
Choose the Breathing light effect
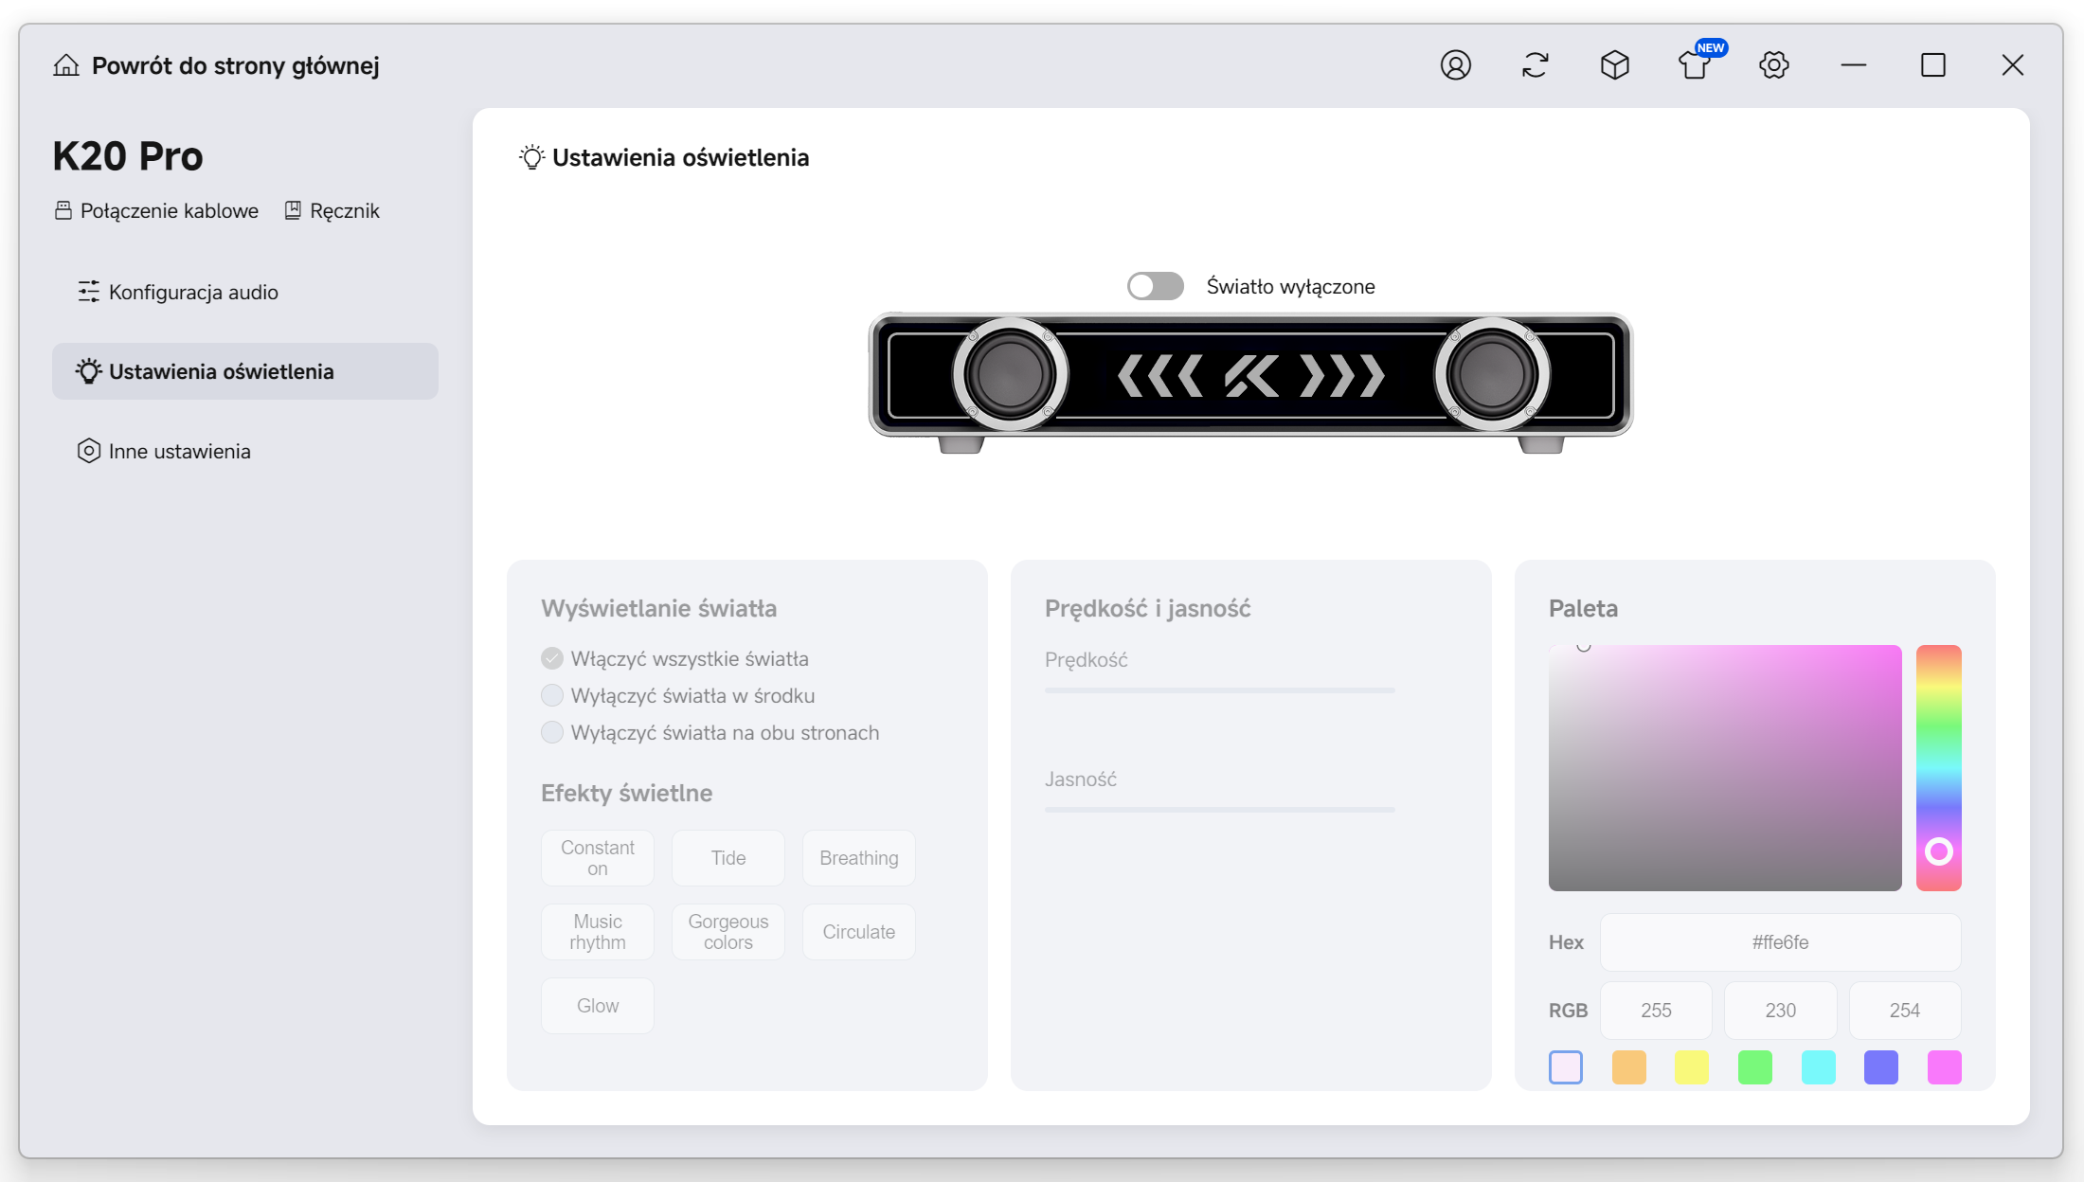859,858
